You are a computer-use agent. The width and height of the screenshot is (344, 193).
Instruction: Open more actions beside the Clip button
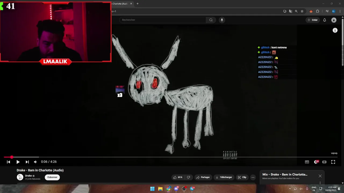pos(253,177)
